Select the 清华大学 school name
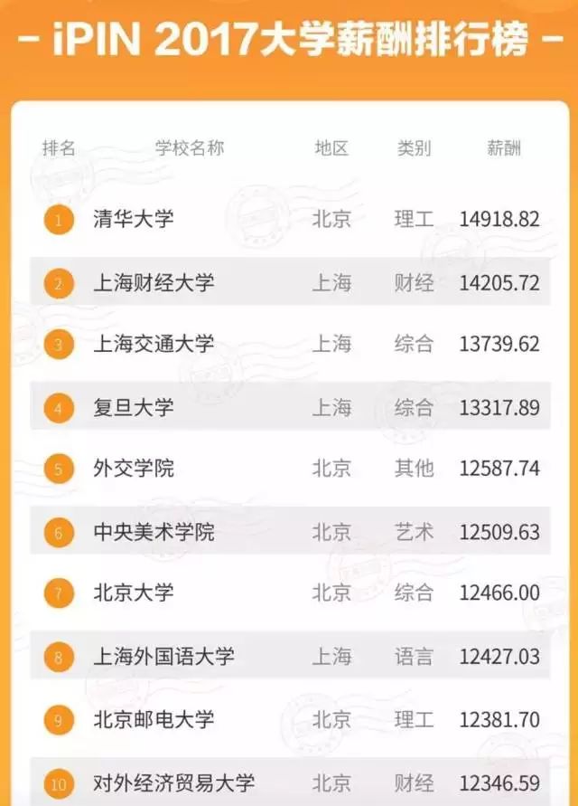578x806 pixels. point(134,219)
